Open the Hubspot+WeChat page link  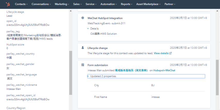point(164,70)
